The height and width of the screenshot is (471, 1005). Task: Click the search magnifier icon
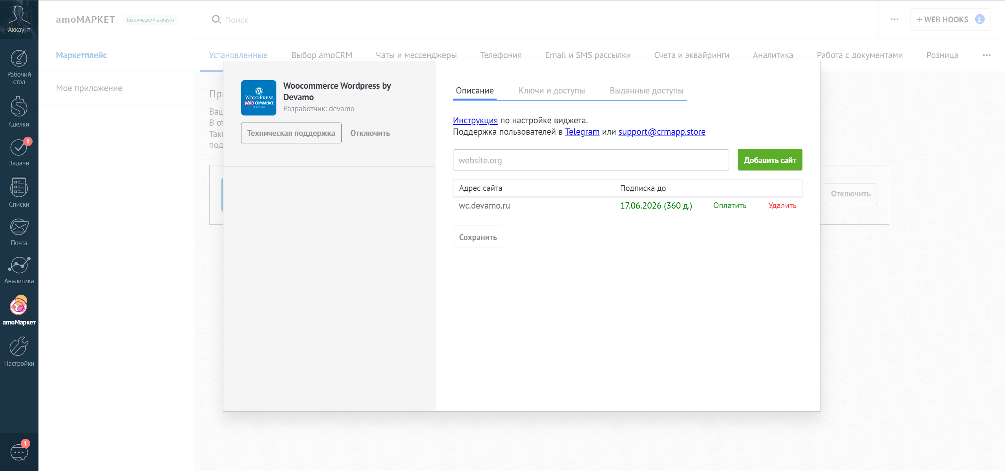click(216, 19)
